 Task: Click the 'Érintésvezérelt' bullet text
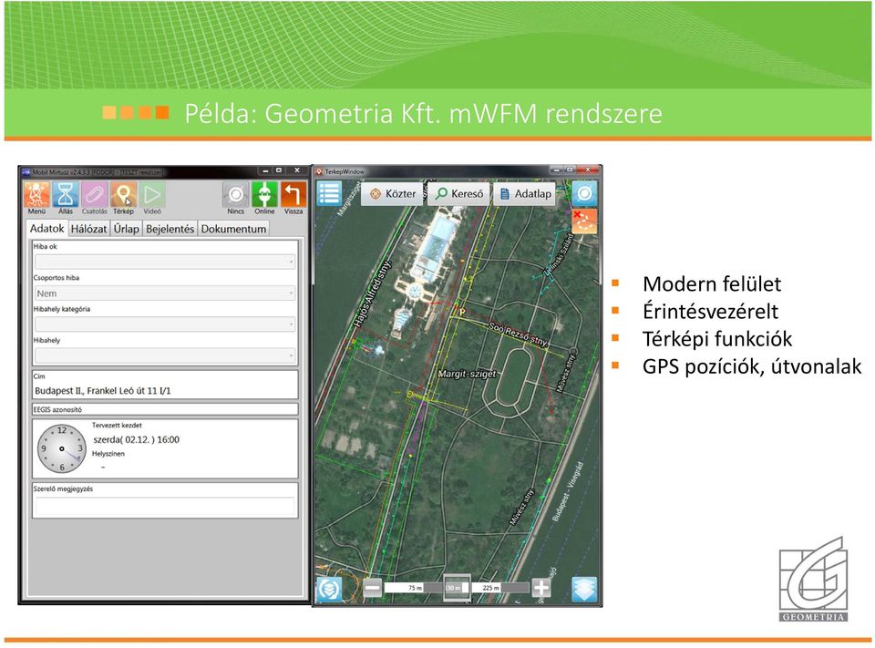tap(710, 312)
